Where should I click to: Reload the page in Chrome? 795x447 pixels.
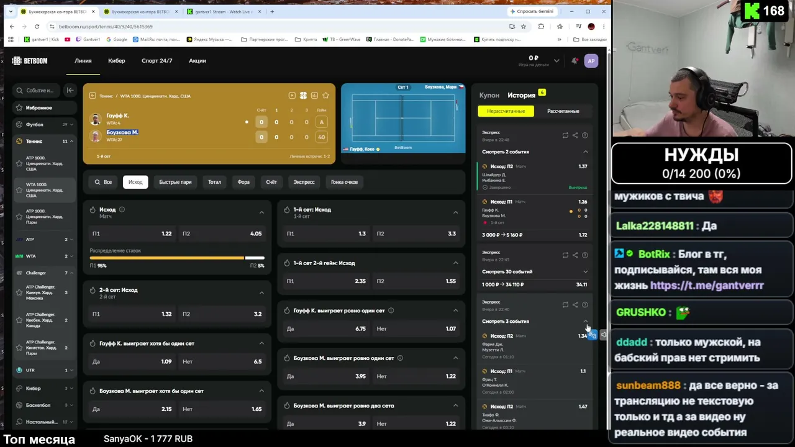click(37, 27)
